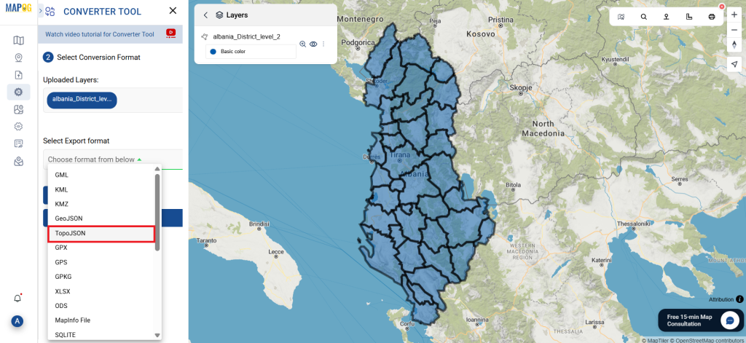Open layer options three-dot menu
Image resolution: width=746 pixels, height=343 pixels.
click(x=323, y=44)
